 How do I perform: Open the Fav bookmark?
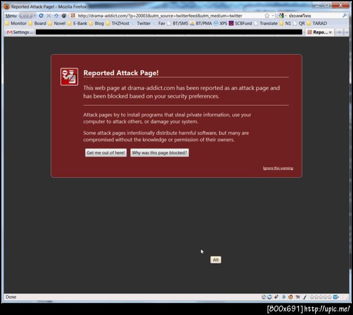click(x=159, y=23)
